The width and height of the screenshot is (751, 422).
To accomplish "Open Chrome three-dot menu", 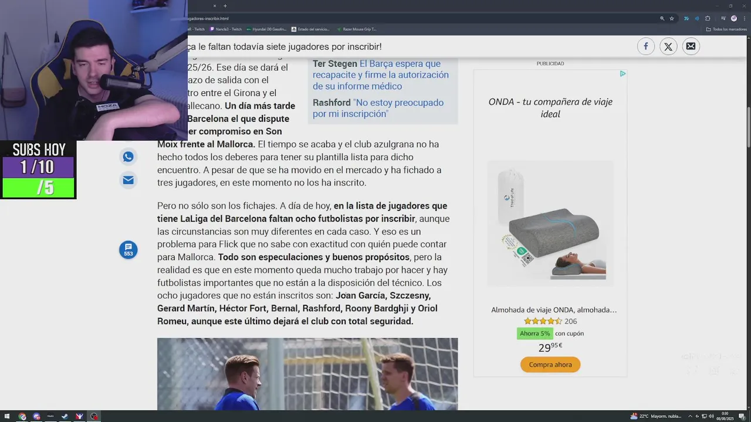I will pyautogui.click(x=743, y=18).
